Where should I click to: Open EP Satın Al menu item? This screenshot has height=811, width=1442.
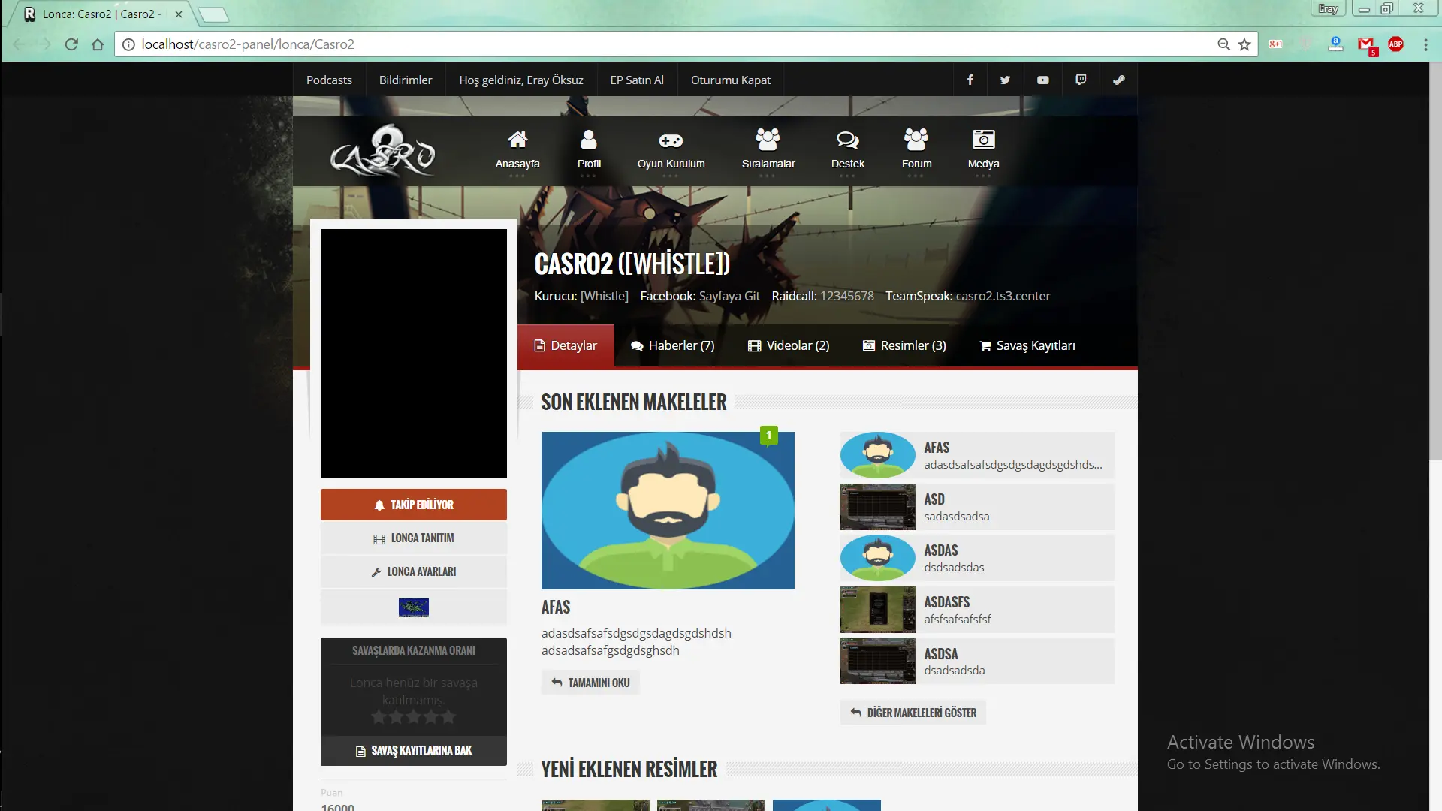point(637,80)
